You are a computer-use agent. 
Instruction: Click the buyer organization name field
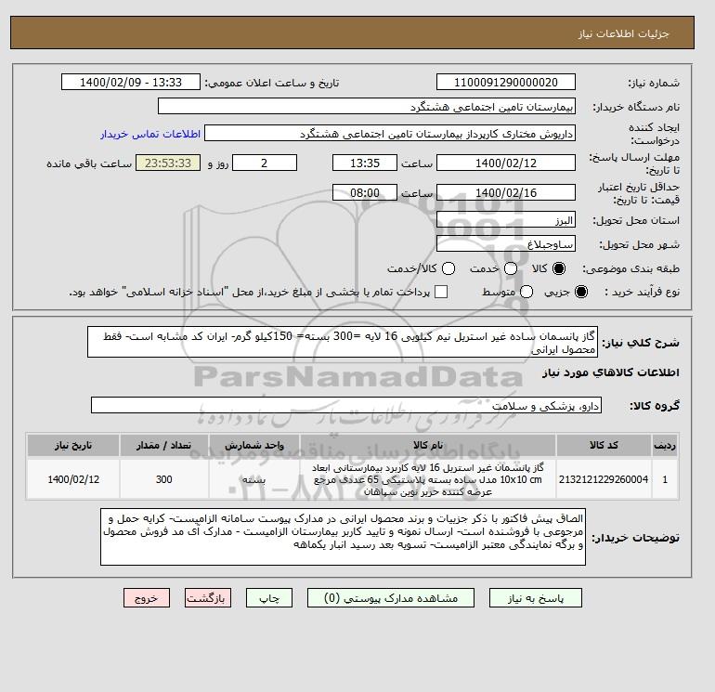tap(367, 107)
